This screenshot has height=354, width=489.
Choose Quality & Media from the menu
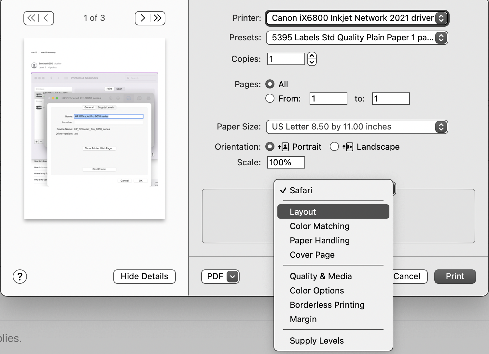click(333, 276)
